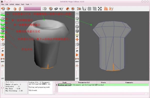Click the left view vertical angle slider

(x=2, y=73)
